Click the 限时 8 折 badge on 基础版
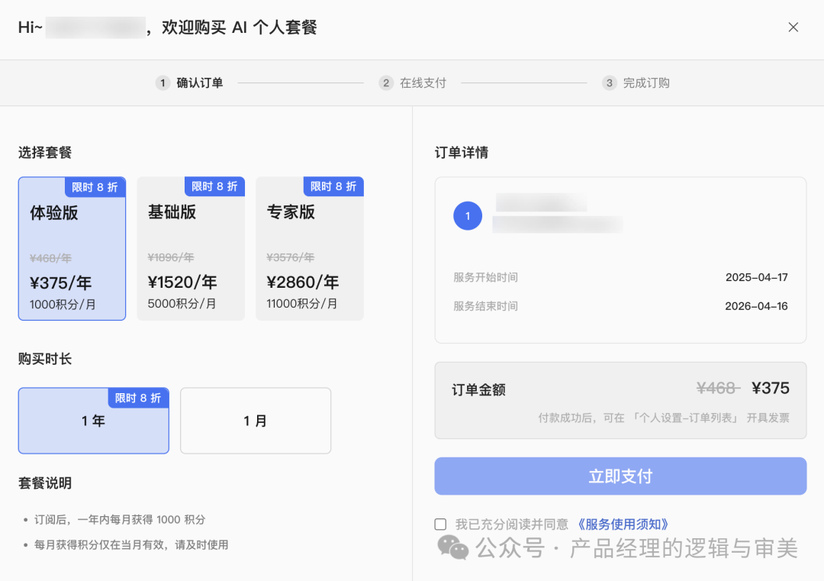 click(x=214, y=186)
